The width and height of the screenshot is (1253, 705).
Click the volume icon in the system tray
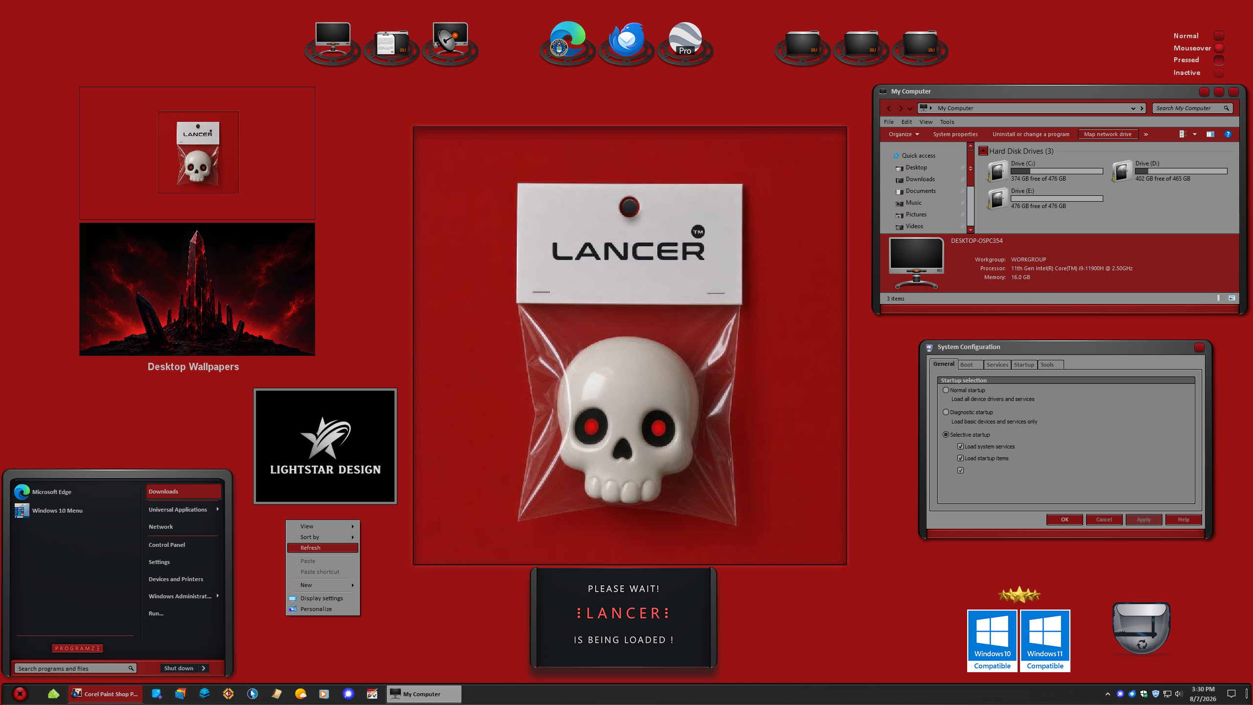(1178, 694)
